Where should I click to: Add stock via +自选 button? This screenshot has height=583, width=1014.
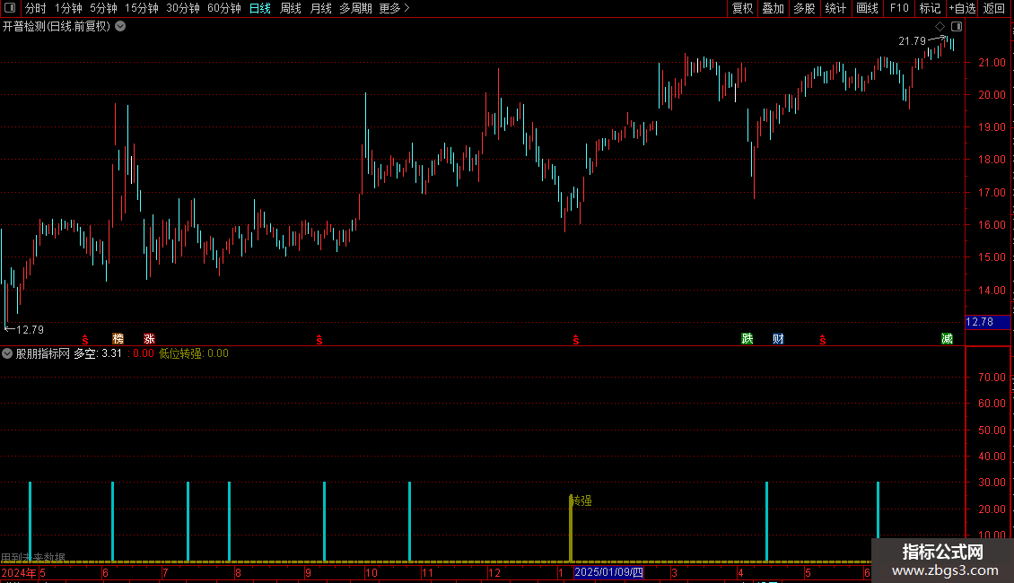[x=962, y=8]
